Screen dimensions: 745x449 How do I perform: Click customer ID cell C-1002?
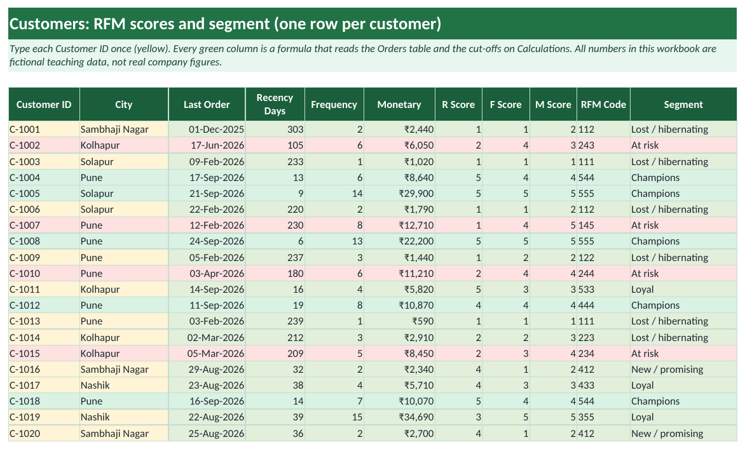(44, 145)
